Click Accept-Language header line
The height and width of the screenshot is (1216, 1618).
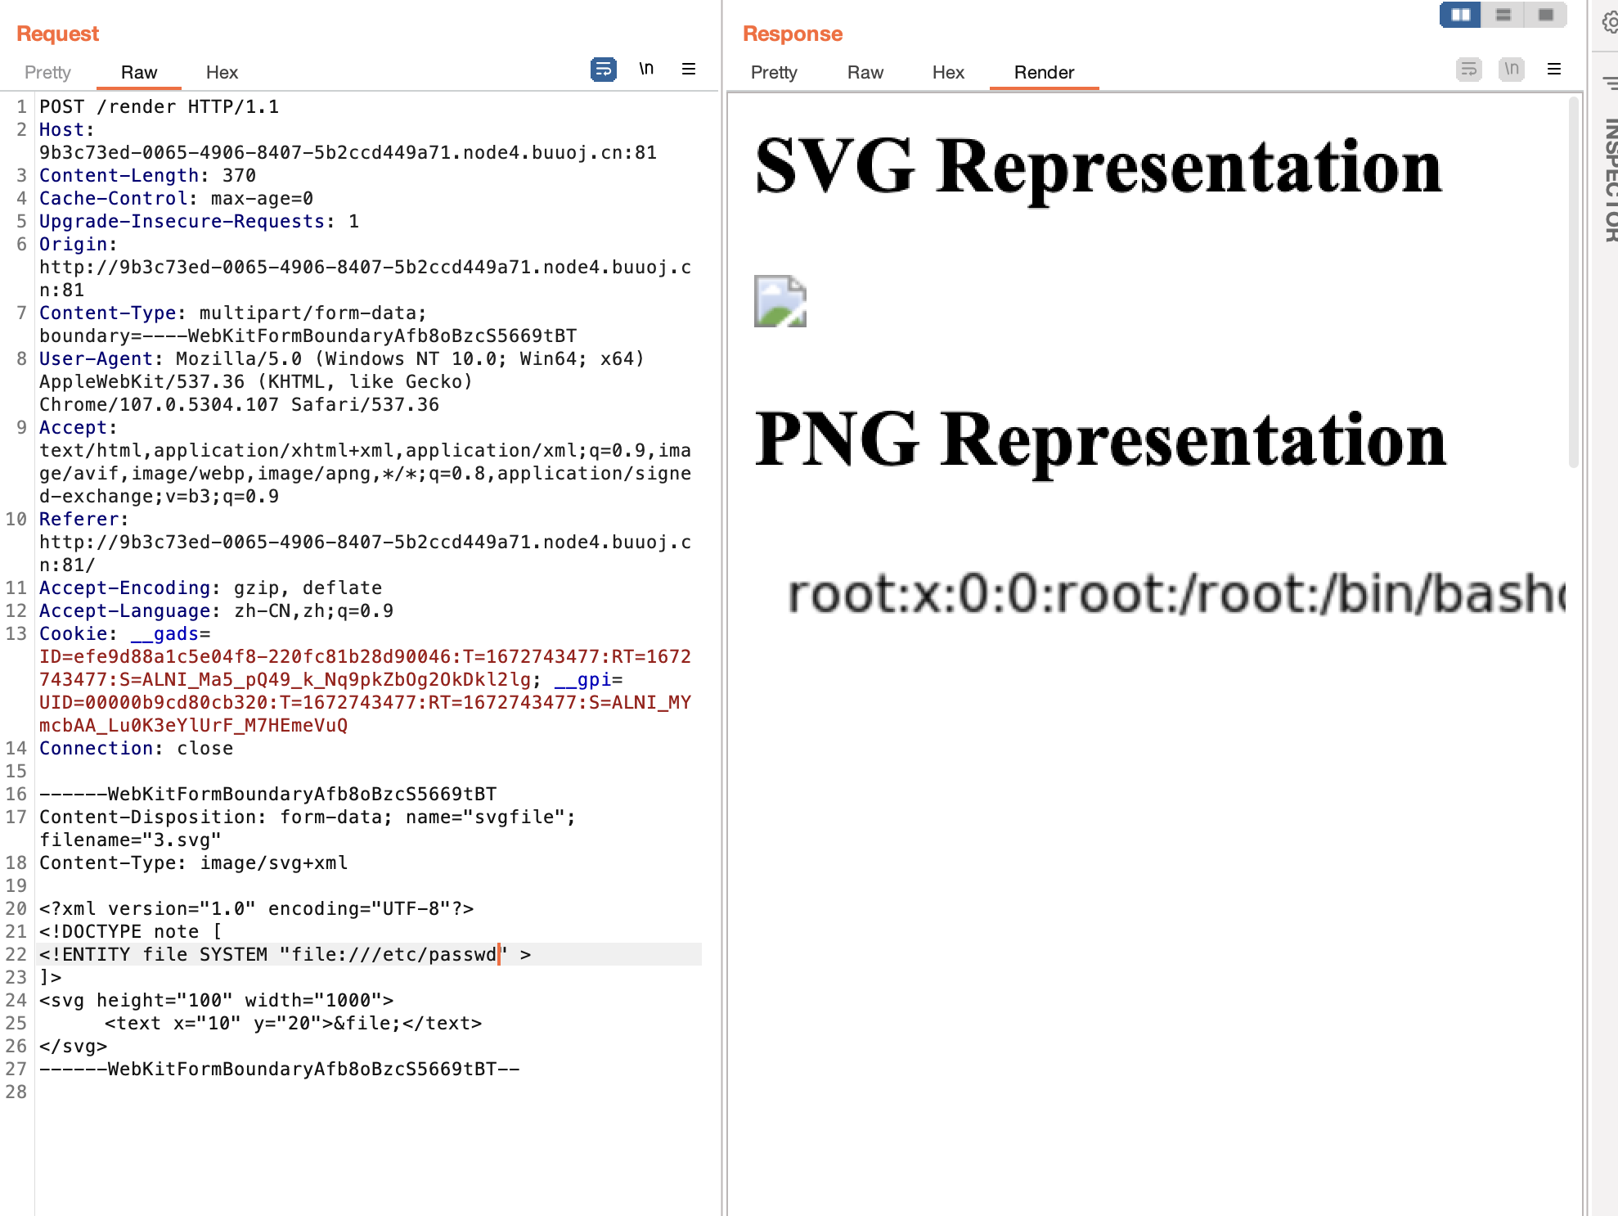point(217,610)
